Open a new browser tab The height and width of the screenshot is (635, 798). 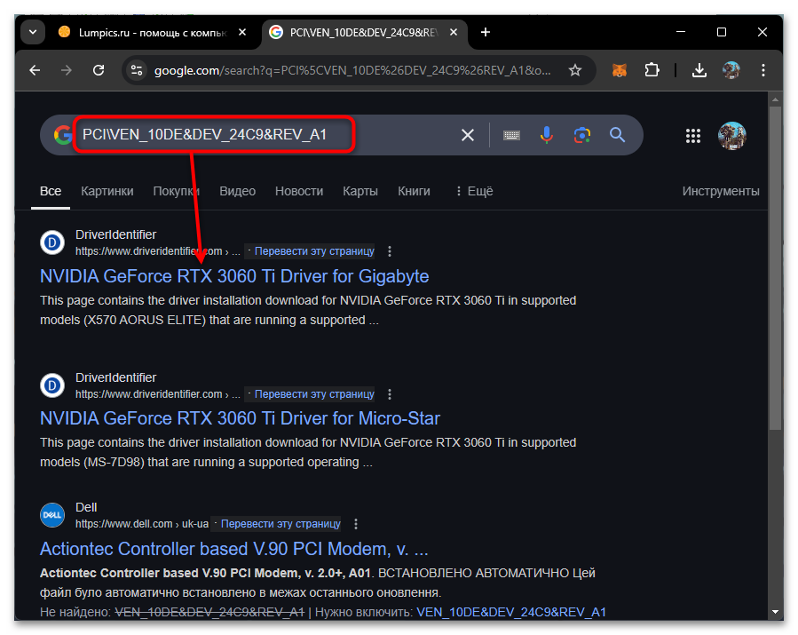coord(486,32)
